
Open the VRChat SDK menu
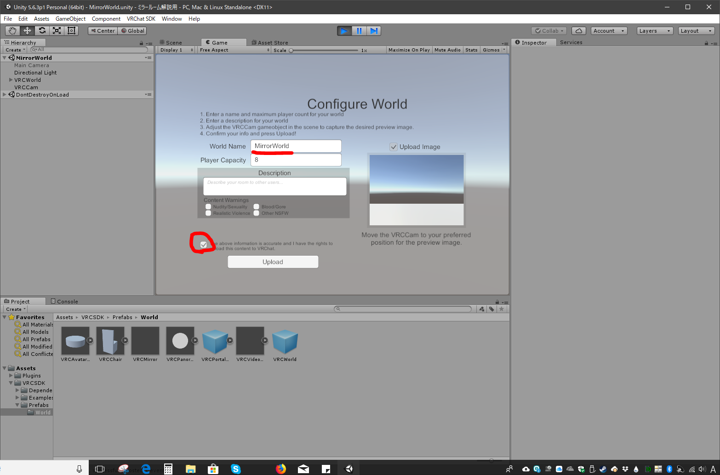[x=141, y=19]
